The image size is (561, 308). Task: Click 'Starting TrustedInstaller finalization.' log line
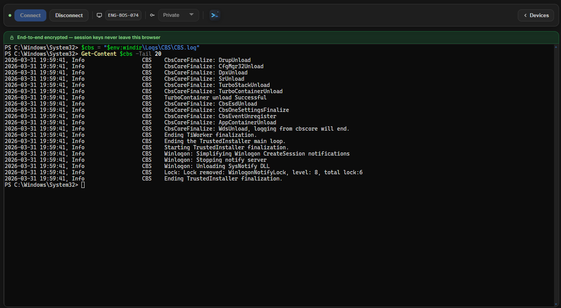coord(147,147)
